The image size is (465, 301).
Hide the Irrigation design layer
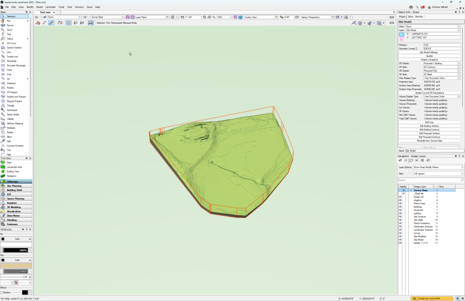pos(400,200)
